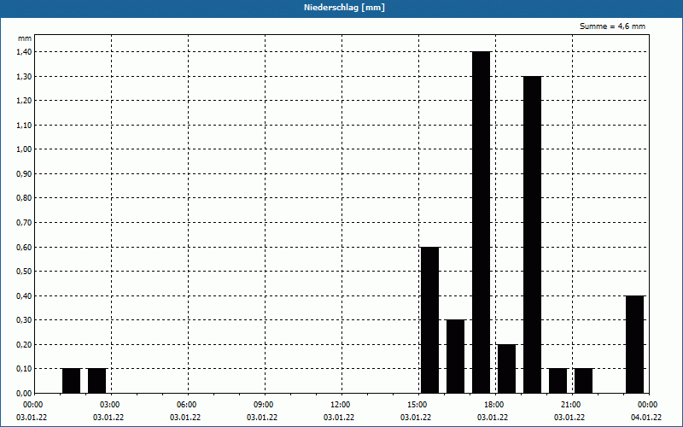Screen dimensions: 683x427
Task: Click the '06:00' time axis label
Action: coord(186,405)
